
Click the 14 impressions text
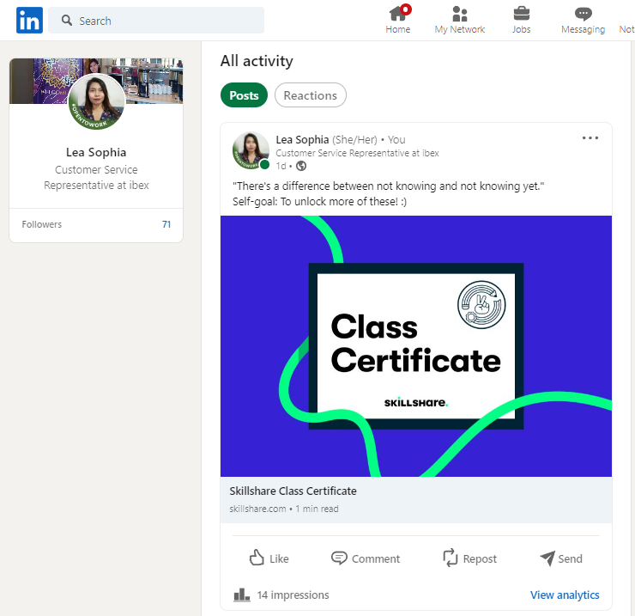[293, 595]
